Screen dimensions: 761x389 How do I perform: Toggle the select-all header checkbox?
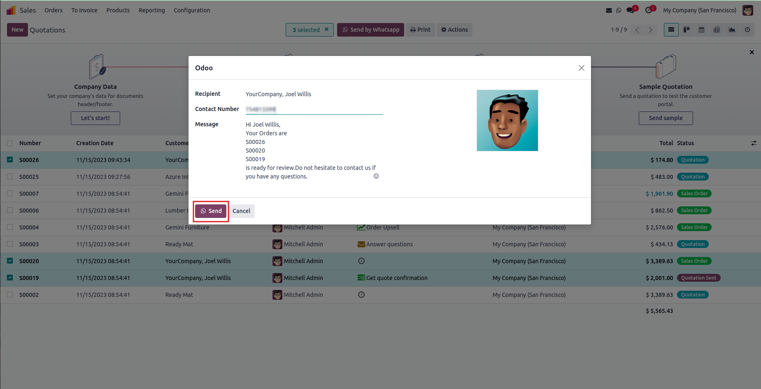(x=10, y=143)
